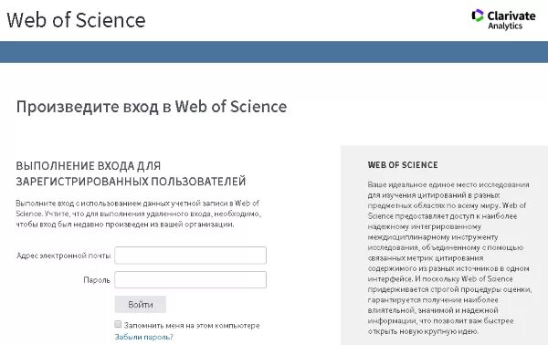548x345 pixels.
Task: Enable the Запомнить меня checkbox
Action: pos(118,324)
